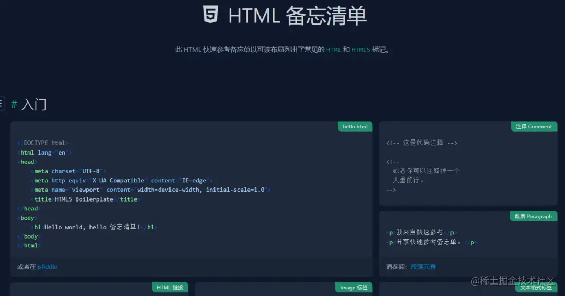Click the html lang="en" code line
This screenshot has width=565, height=296.
pos(44,152)
